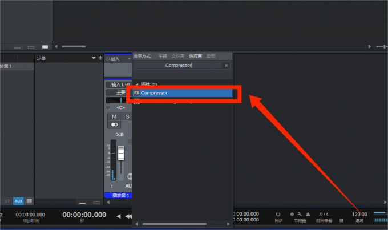
Task: Toggle the 插入 inserts power icon
Action: (x=108, y=58)
